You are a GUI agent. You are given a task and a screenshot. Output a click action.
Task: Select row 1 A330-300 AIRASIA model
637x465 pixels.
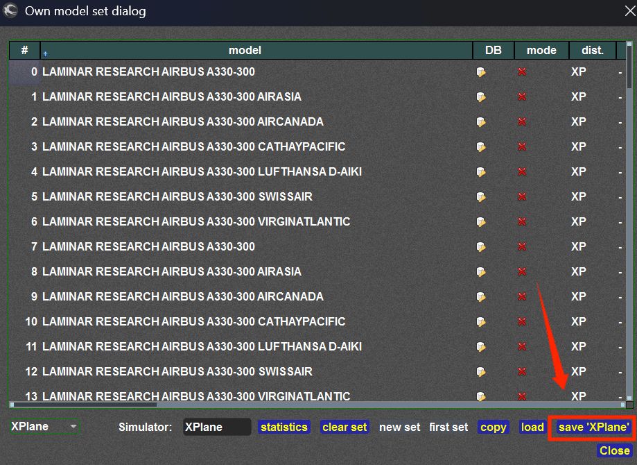pos(172,97)
